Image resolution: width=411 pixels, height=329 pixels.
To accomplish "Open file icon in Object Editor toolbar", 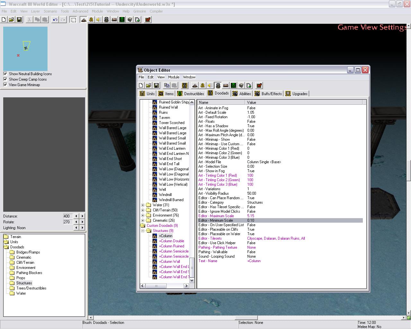I will (x=148, y=85).
